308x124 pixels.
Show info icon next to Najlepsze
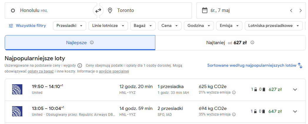91,42
